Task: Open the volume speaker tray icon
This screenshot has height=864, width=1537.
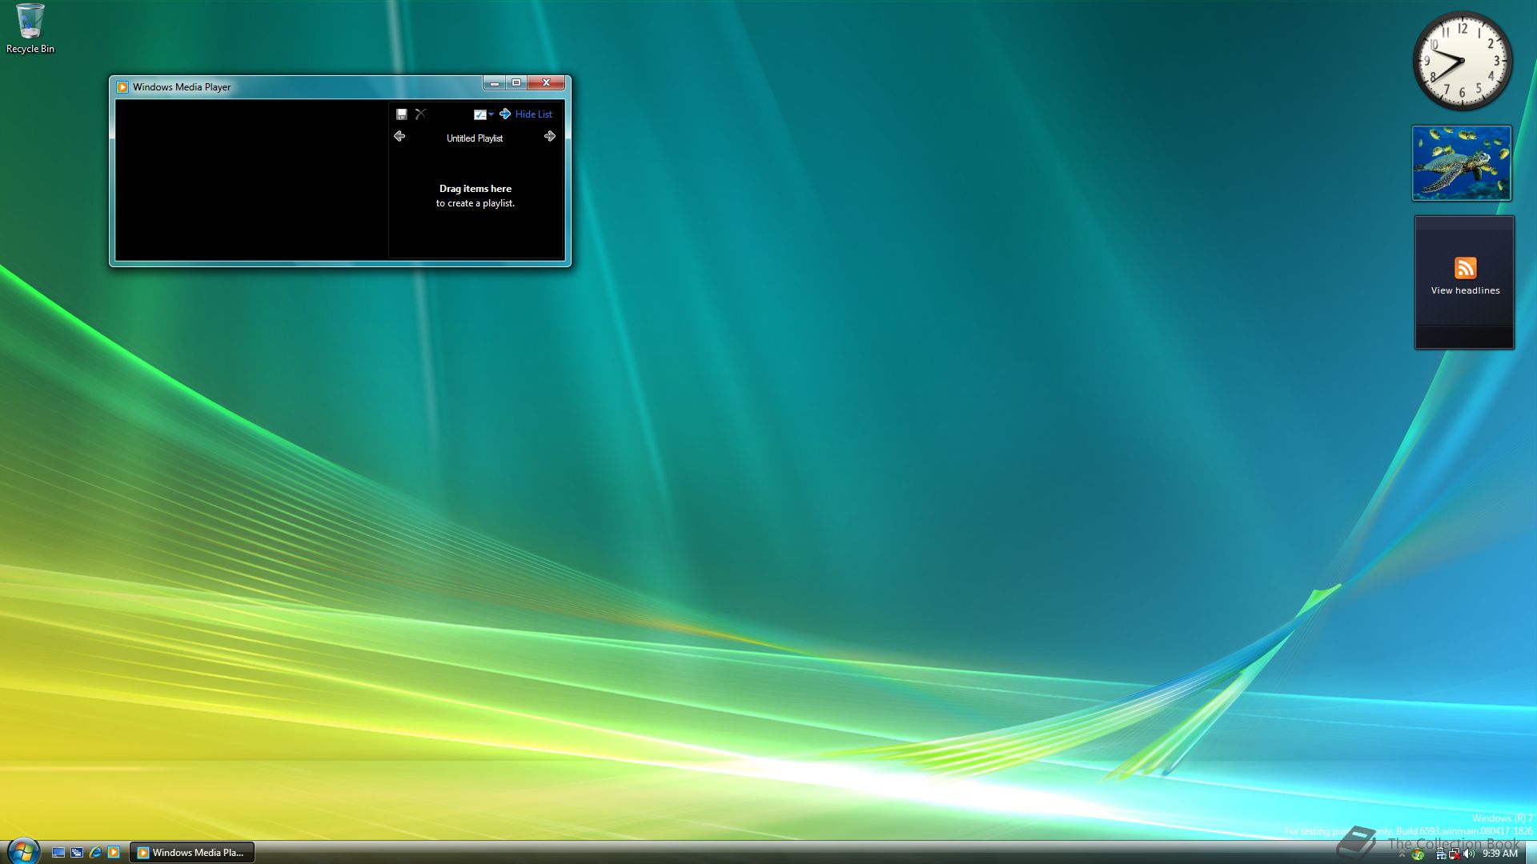Action: pyautogui.click(x=1469, y=854)
